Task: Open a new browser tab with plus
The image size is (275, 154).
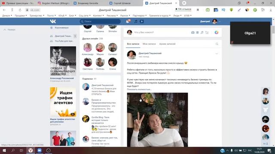Action: (184, 3)
